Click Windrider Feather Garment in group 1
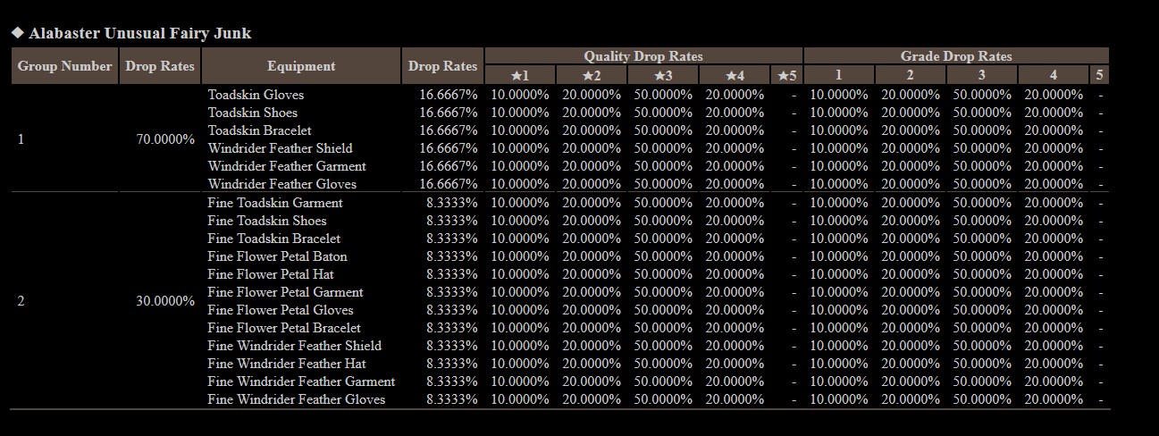Screen dimensions: 1159x436 (x=287, y=166)
